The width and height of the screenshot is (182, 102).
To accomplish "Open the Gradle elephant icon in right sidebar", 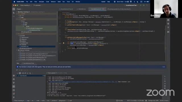I will click(x=168, y=27).
